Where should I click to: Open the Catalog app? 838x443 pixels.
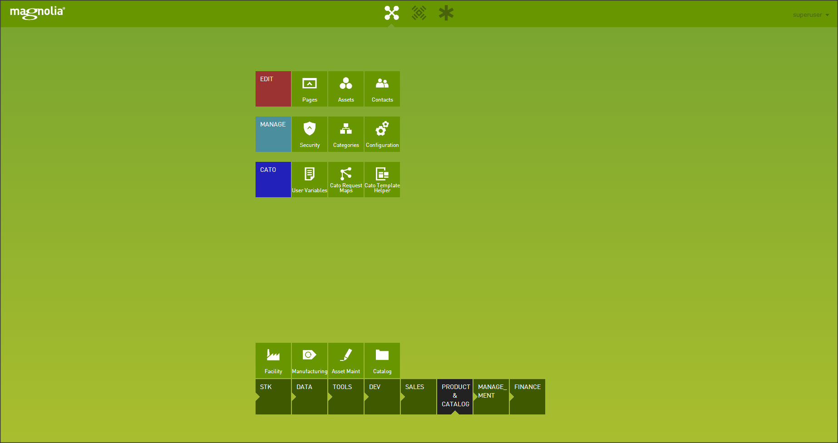pyautogui.click(x=382, y=360)
